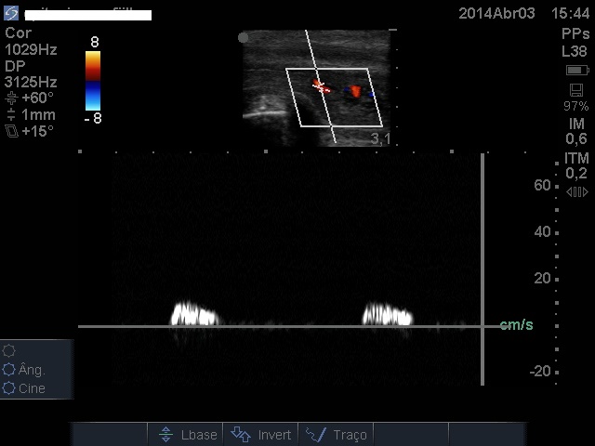595x446 pixels.
Task: Click the first spectral Doppler waveform
Action: coord(193,314)
